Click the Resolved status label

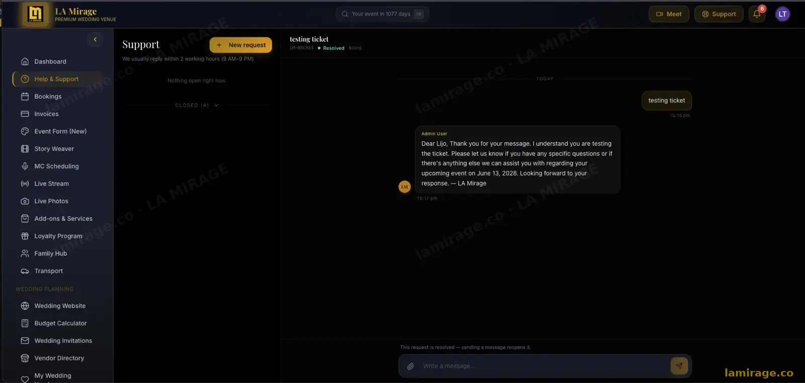point(334,48)
